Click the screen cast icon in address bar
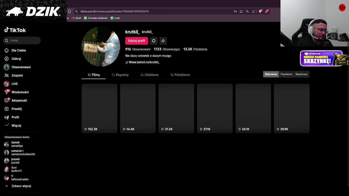Image resolution: width=349 pixels, height=196 pixels. pos(241,11)
